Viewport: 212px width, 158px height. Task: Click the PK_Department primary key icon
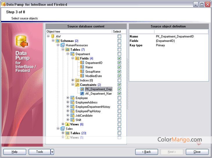[x=82, y=89]
